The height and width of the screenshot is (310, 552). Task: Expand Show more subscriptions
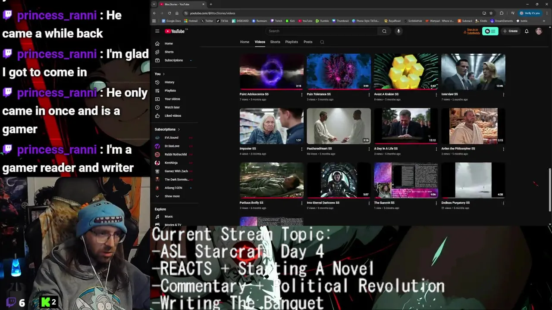coord(174,196)
